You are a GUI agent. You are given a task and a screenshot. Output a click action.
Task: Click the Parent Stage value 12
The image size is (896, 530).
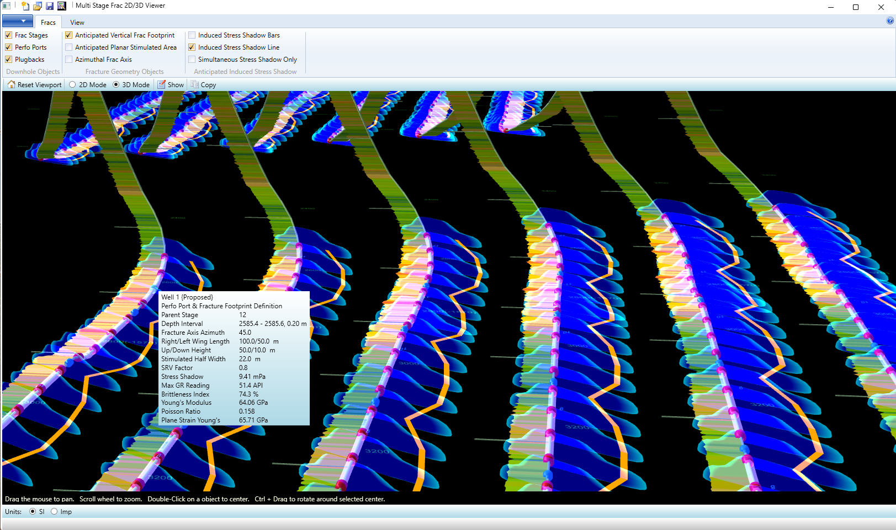click(x=242, y=315)
